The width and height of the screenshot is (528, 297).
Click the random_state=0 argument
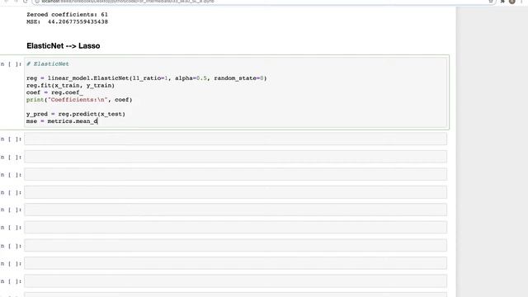tap(238, 78)
